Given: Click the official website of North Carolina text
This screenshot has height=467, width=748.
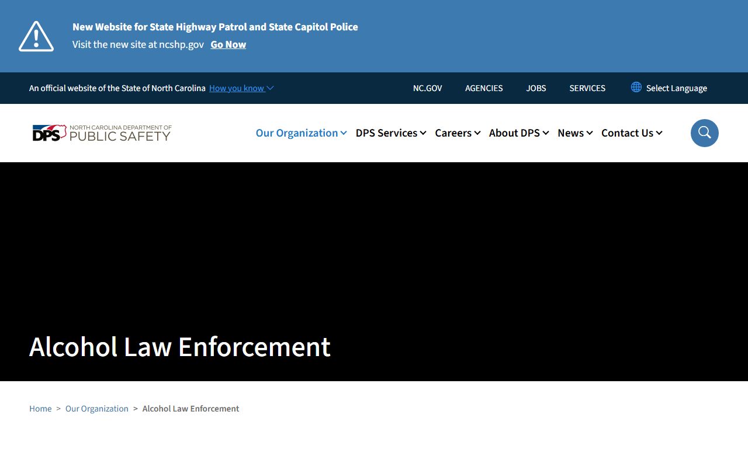Looking at the screenshot, I should pos(117,88).
